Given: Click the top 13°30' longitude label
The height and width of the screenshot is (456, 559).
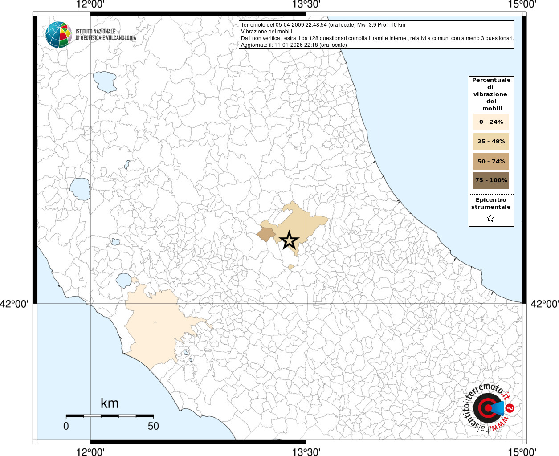Looking at the screenshot, I should pos(306,4).
